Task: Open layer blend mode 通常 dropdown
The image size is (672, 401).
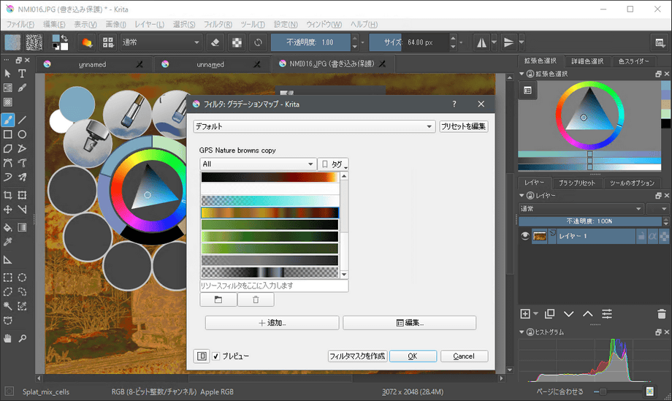Action: pyautogui.click(x=581, y=209)
